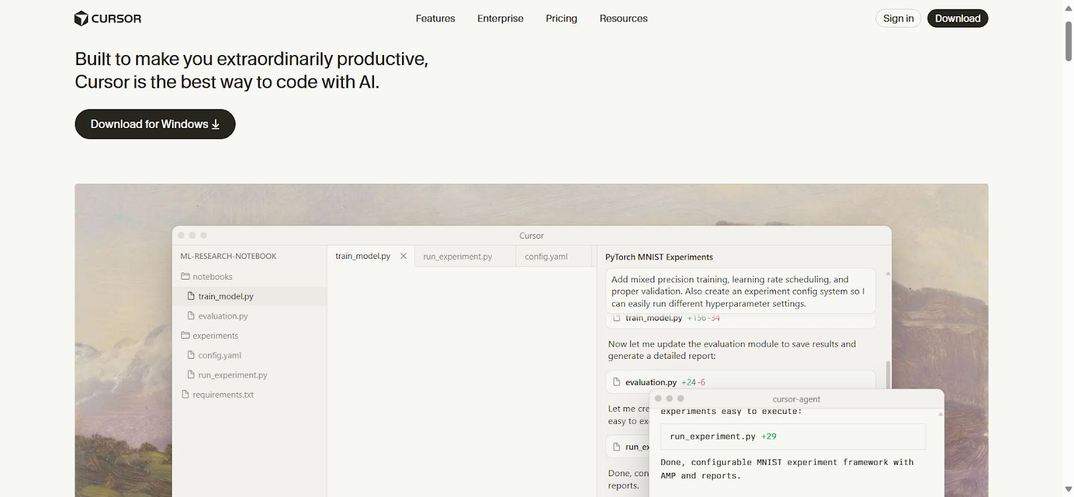Click the Sign in button

tap(898, 19)
